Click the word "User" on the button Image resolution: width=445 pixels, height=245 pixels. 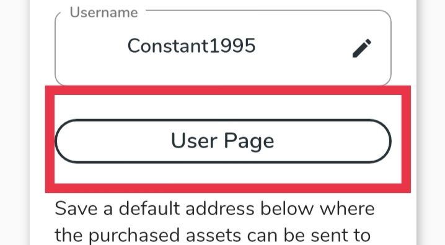[x=194, y=141]
